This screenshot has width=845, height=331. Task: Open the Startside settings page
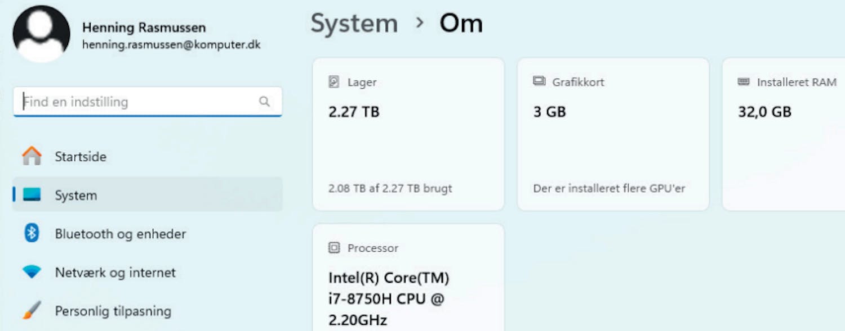pyautogui.click(x=81, y=156)
